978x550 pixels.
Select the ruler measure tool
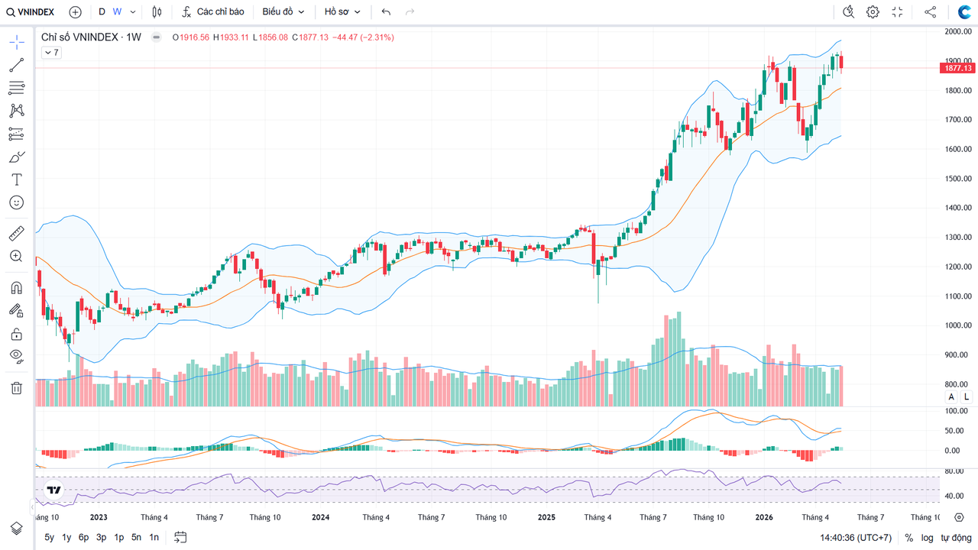pos(16,233)
